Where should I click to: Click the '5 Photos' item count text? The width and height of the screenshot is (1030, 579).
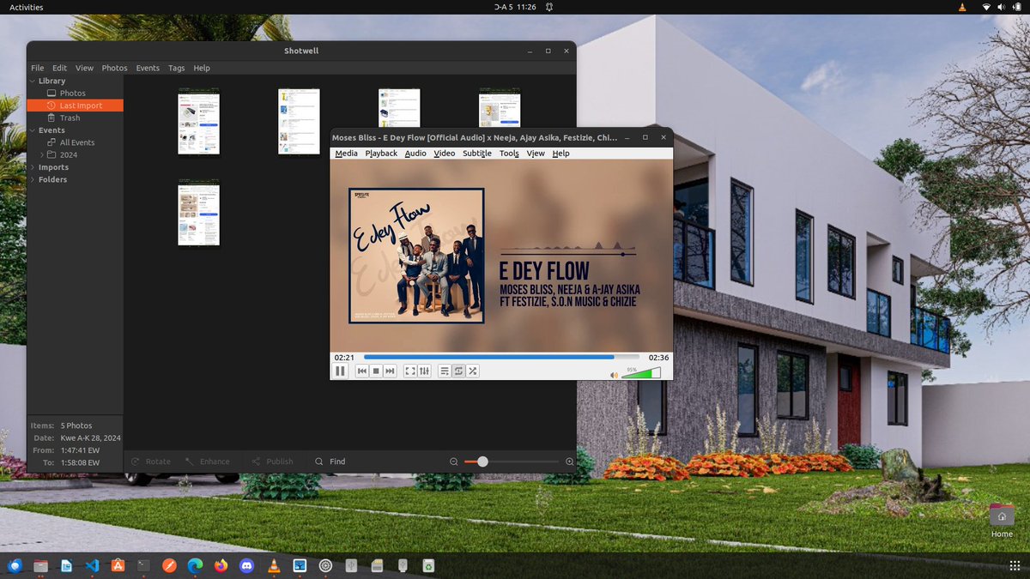coord(76,425)
